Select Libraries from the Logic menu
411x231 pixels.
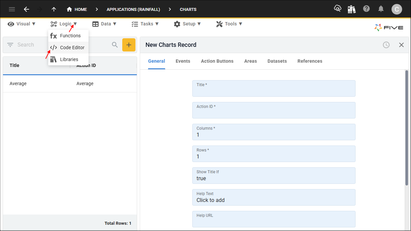coord(68,59)
